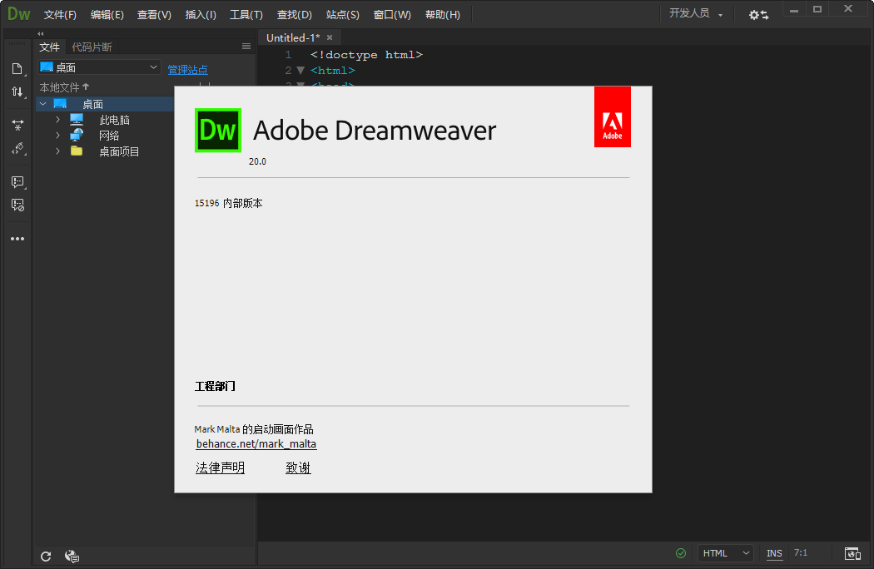Click the 桌面项目 folder icon

coord(77,151)
